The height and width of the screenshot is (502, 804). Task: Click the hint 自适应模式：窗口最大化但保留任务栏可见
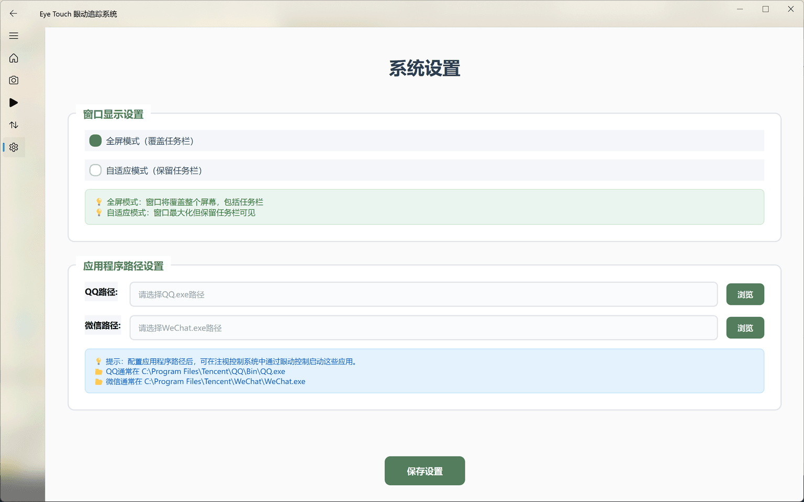click(x=181, y=213)
